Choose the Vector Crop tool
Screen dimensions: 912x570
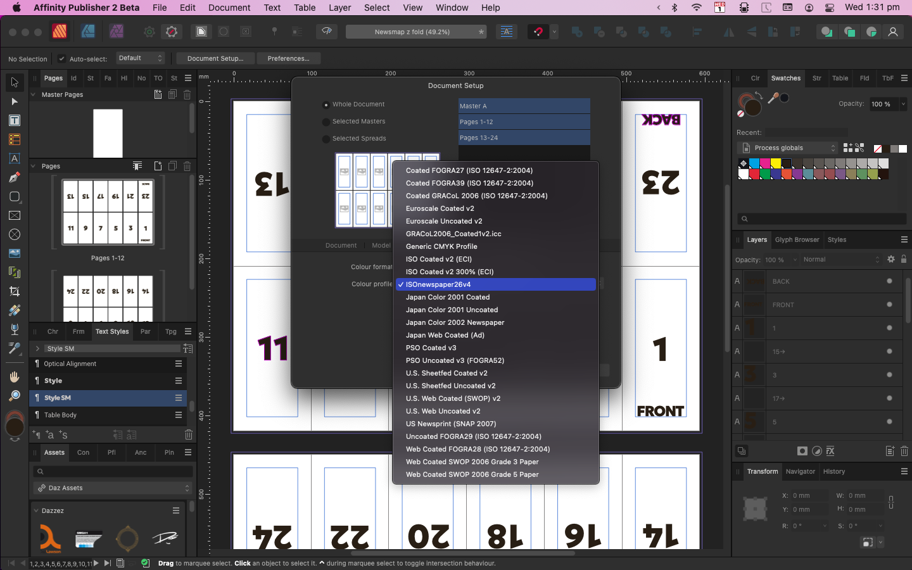pos(14,291)
